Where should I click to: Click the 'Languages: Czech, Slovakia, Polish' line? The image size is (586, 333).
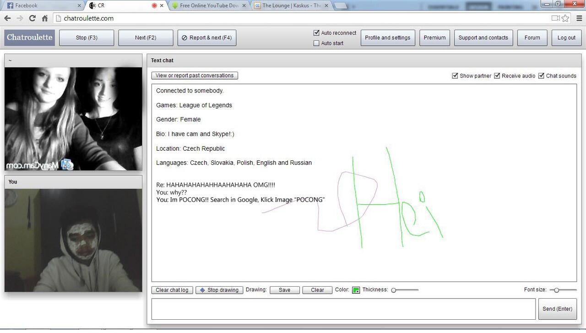234,163
